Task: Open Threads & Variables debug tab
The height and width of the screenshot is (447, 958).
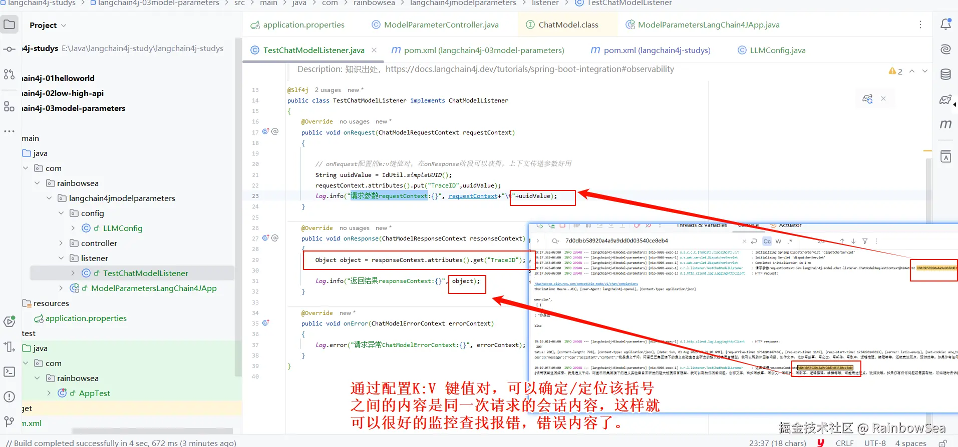Action: click(x=702, y=225)
